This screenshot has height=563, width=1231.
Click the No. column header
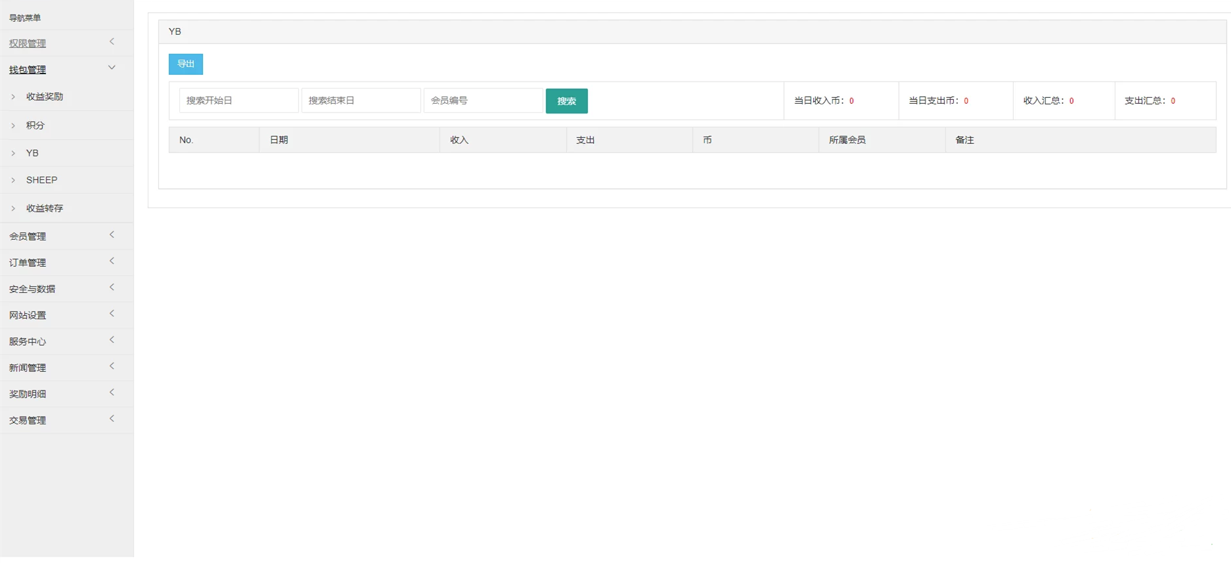click(214, 140)
